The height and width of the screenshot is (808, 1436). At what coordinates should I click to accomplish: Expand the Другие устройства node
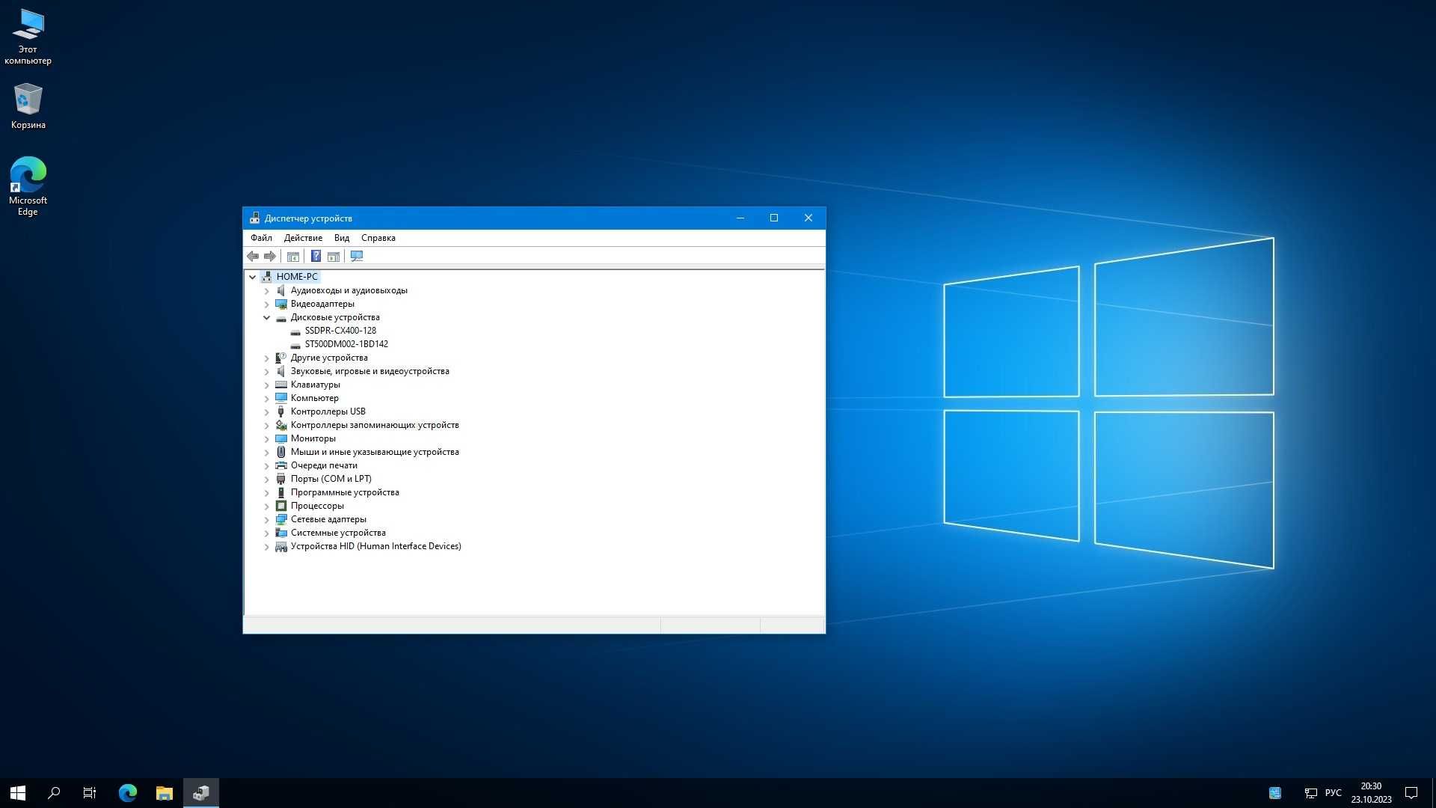pos(266,358)
